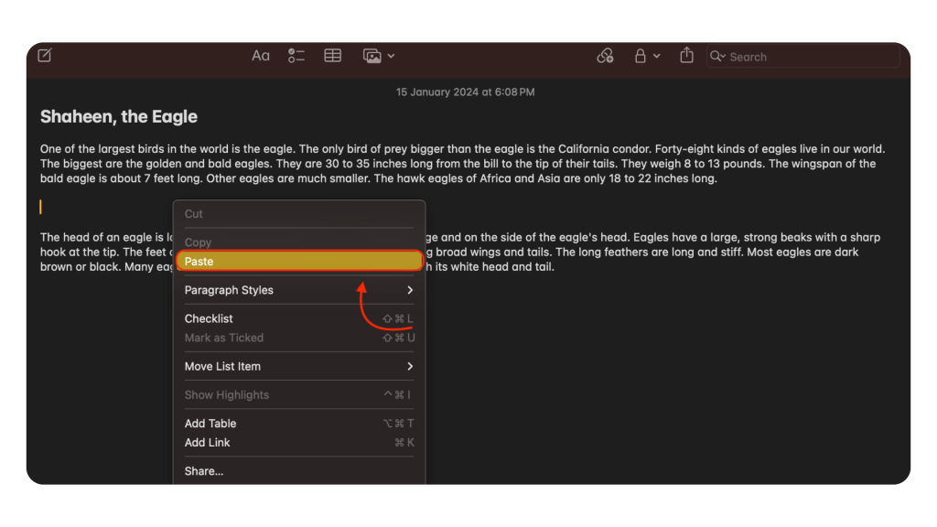Screen dimensions: 937x527
Task: Select Add Link menu entry
Action: point(208,443)
